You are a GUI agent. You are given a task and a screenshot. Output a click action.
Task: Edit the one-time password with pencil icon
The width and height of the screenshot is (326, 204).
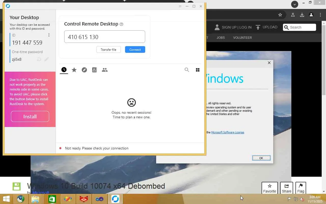(46, 59)
